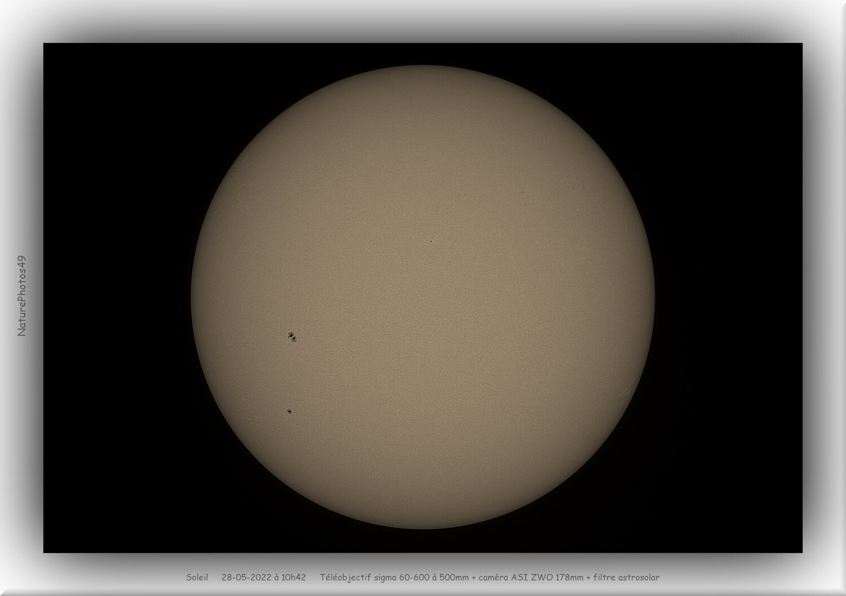Click the tiny dark spot near disk center

431,241
